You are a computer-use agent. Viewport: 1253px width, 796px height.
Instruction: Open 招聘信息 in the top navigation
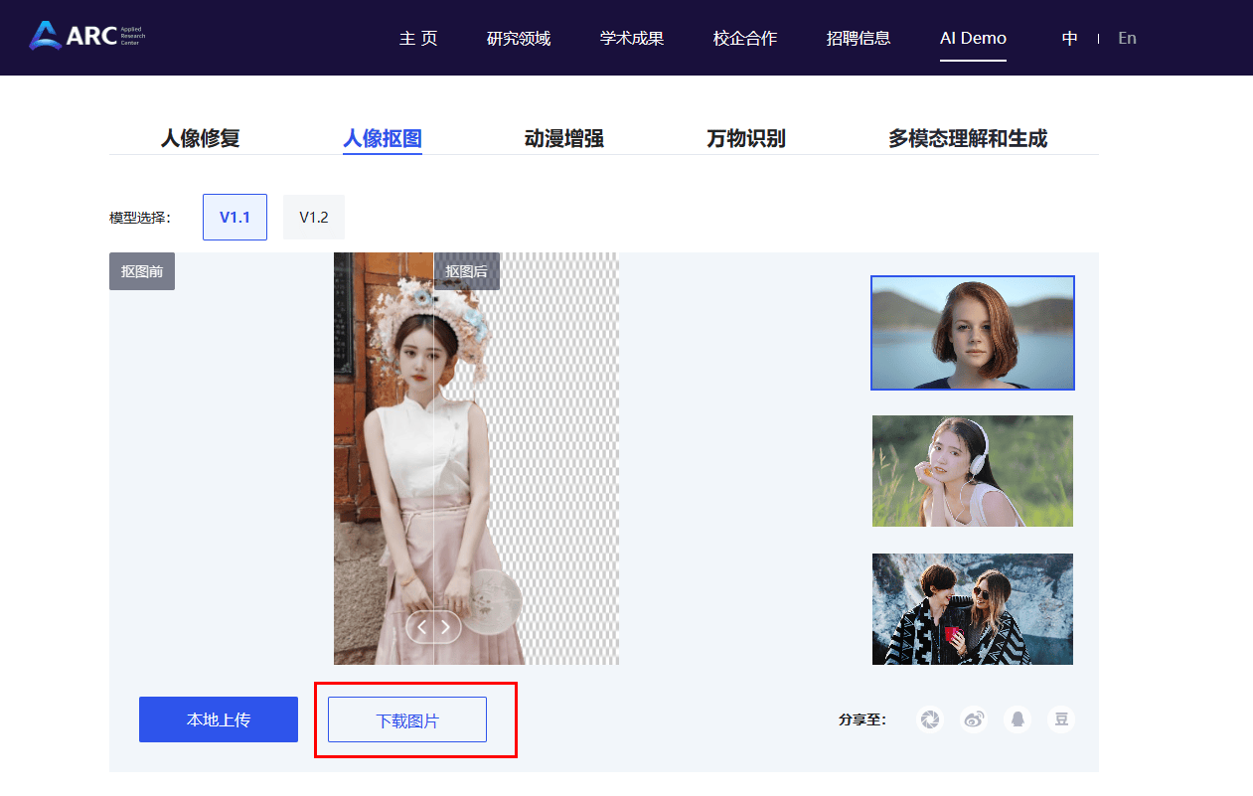pyautogui.click(x=859, y=38)
